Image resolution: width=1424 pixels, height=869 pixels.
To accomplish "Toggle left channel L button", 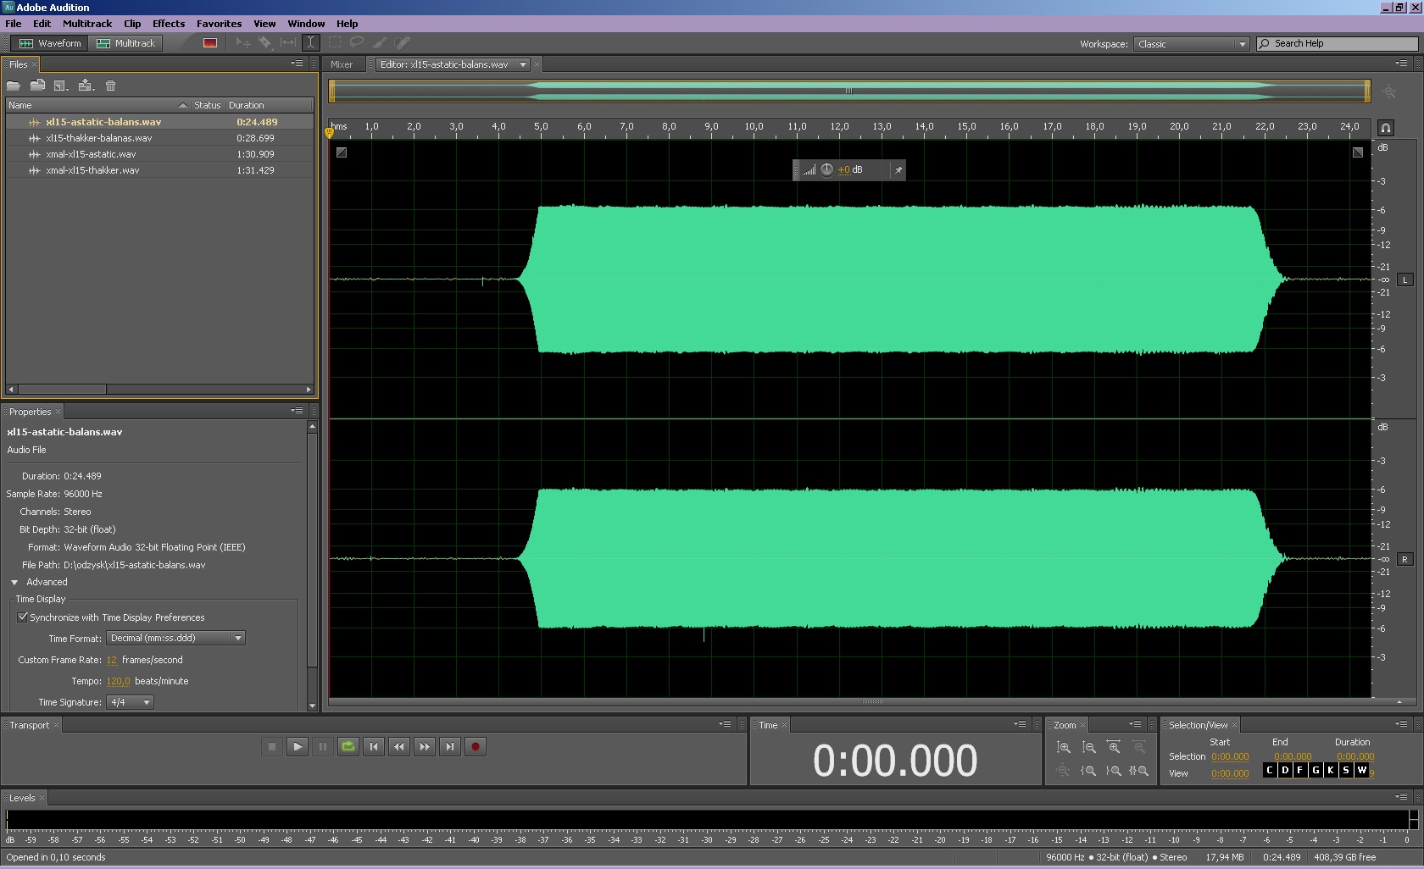I will pyautogui.click(x=1405, y=280).
